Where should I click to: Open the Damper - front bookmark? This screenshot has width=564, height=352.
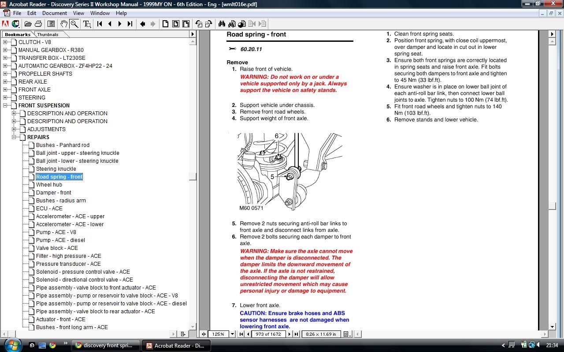(53, 193)
